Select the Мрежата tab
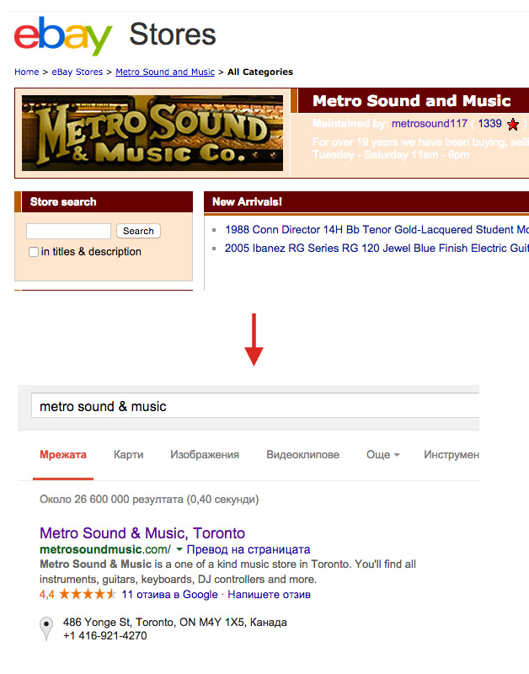This screenshot has width=529, height=674. coord(63,455)
